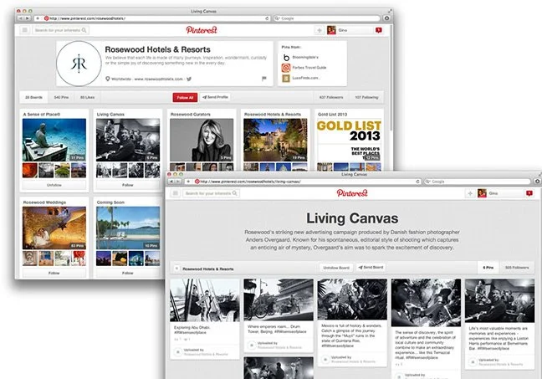542x379 pixels.
Task: Open A Sense of Place underwater cover image
Action: pos(54,140)
